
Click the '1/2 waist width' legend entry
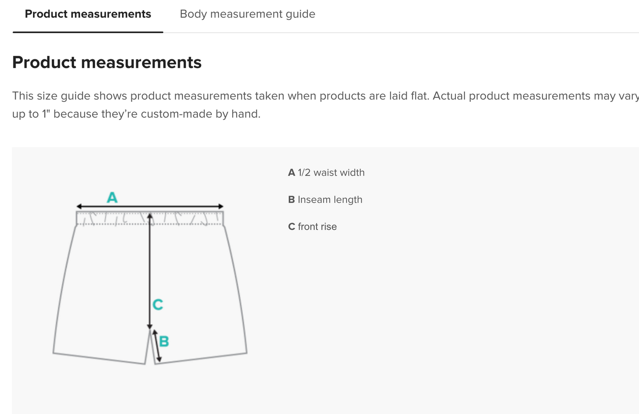click(x=326, y=172)
